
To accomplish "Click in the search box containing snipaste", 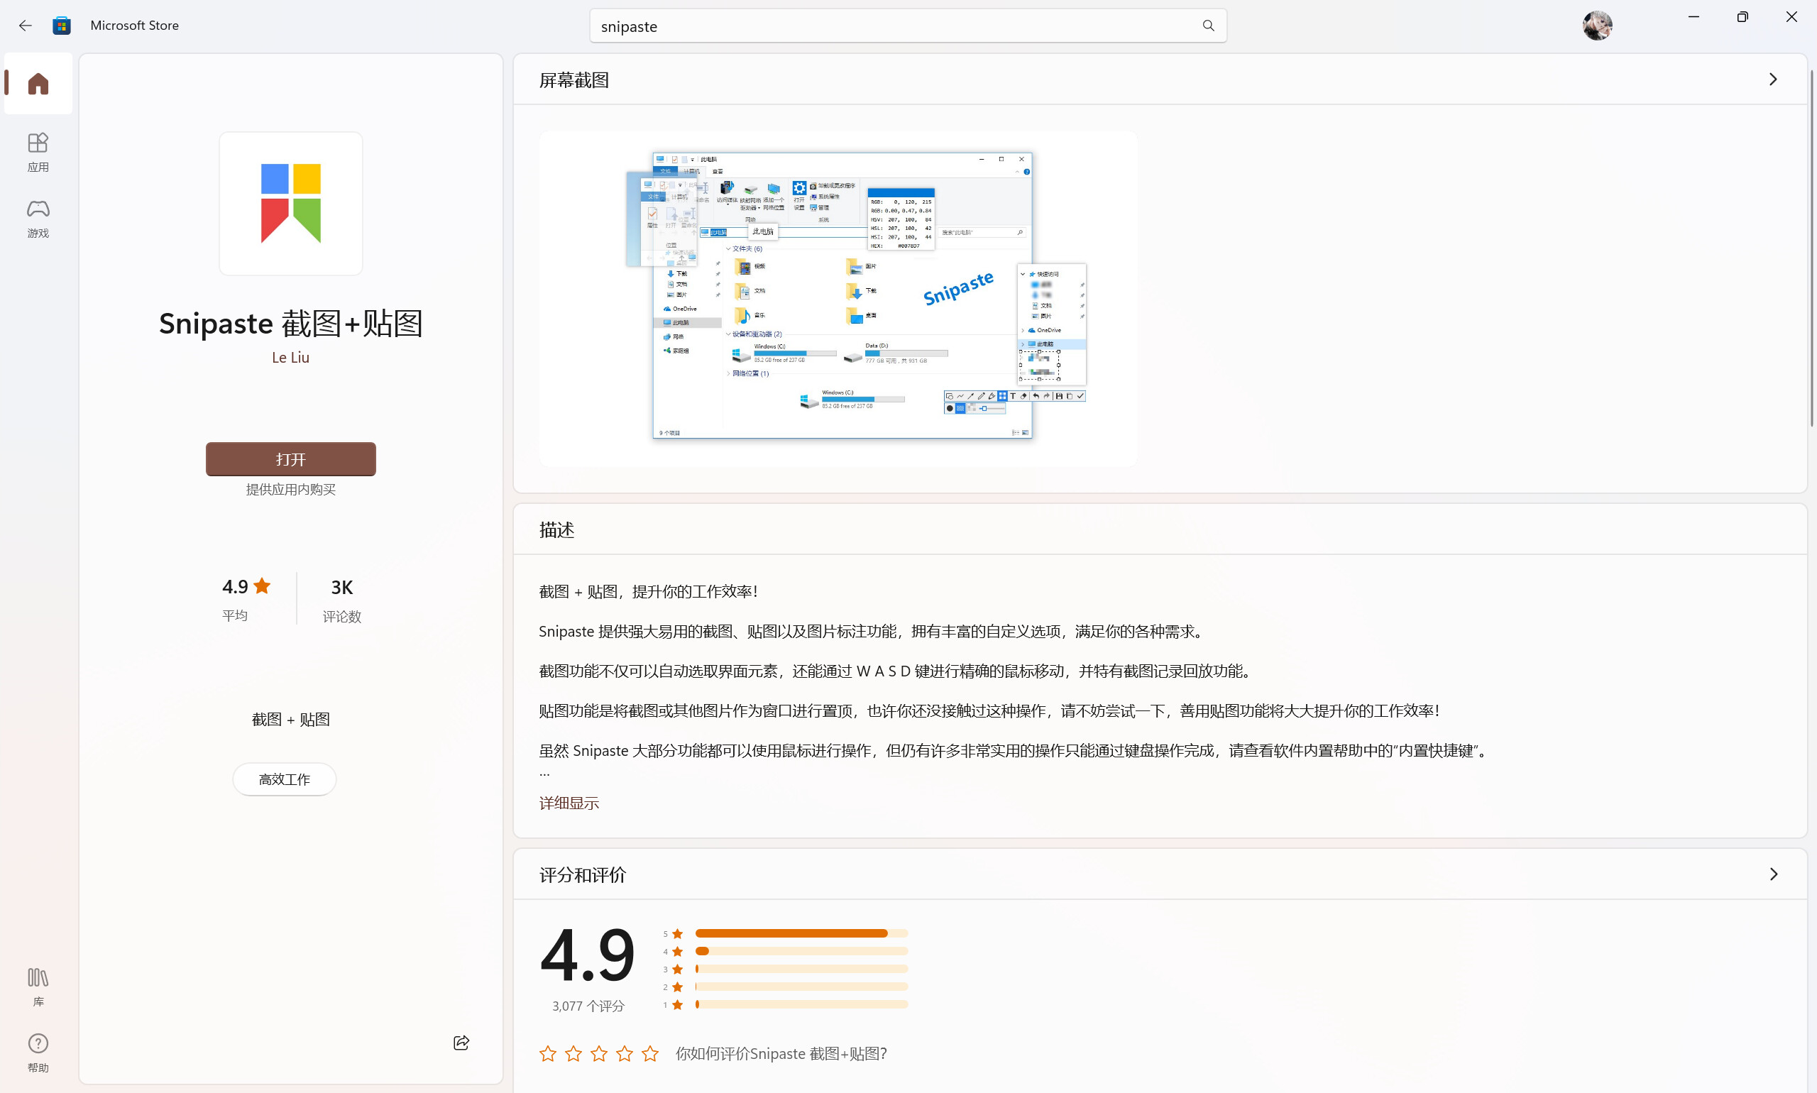I will (x=907, y=26).
